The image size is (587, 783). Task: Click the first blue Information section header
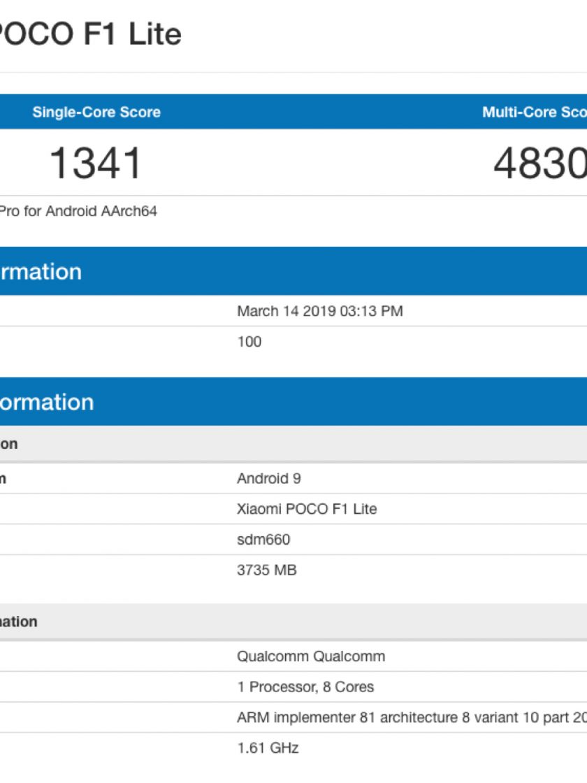click(41, 271)
